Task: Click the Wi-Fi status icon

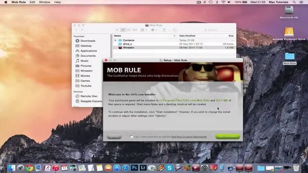Action: pyautogui.click(x=223, y=2)
